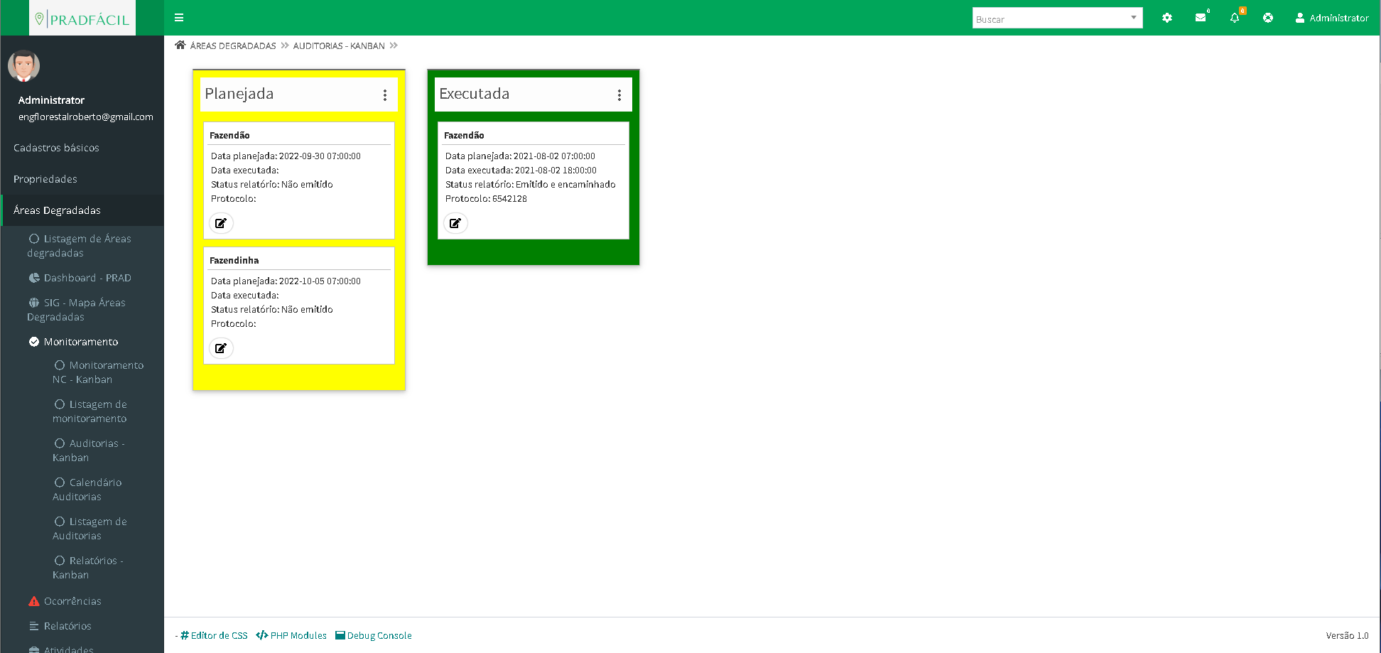Image resolution: width=1381 pixels, height=653 pixels.
Task: Edit the Executada Fazendão audit card
Action: [x=455, y=223]
